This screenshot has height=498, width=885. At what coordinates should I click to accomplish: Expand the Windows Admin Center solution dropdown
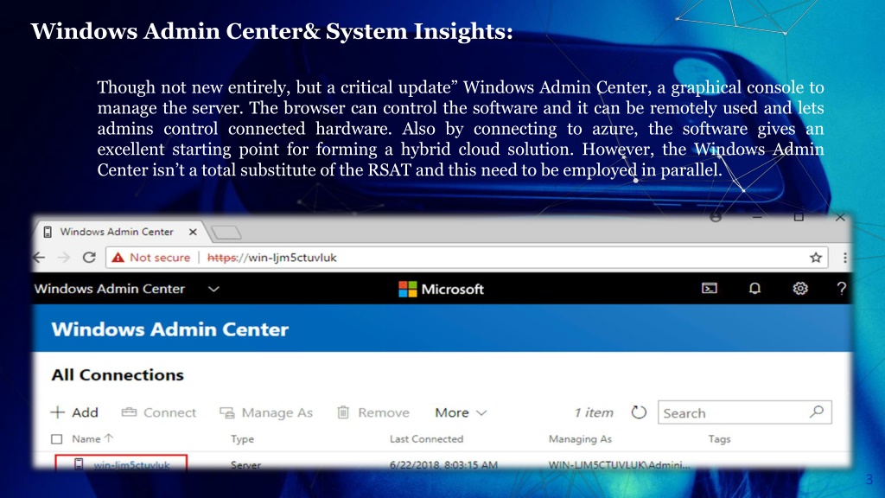click(x=213, y=289)
